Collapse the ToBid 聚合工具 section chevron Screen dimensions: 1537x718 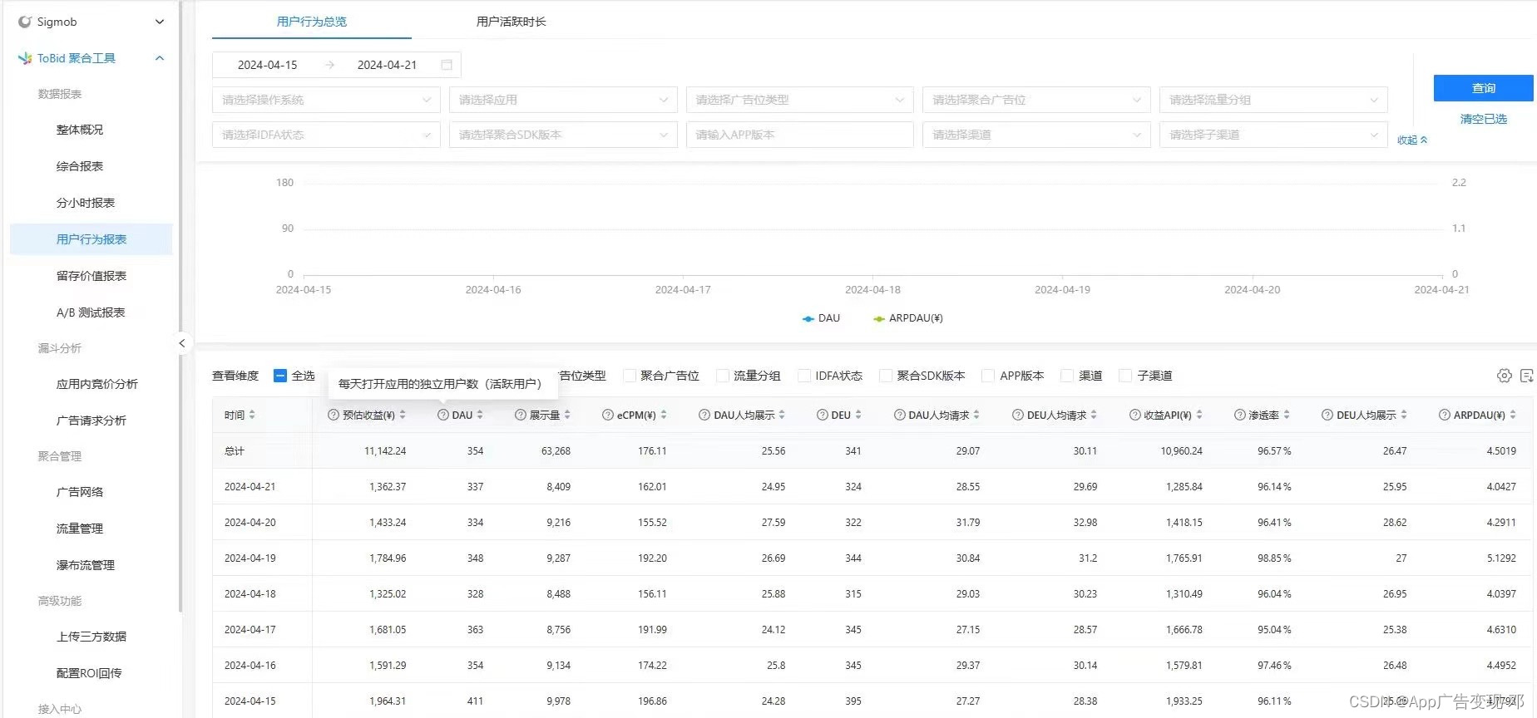point(160,58)
